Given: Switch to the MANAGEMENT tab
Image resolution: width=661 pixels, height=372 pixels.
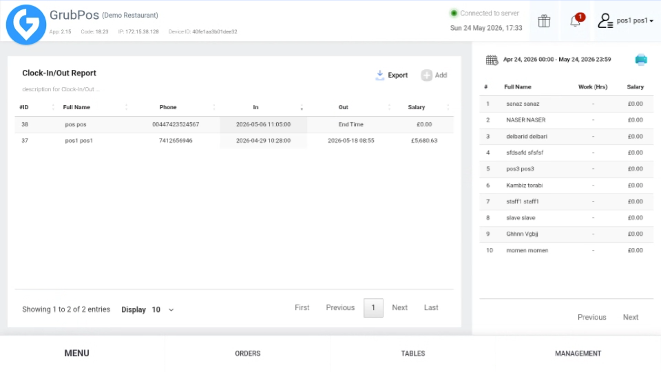Looking at the screenshot, I should click(x=578, y=353).
